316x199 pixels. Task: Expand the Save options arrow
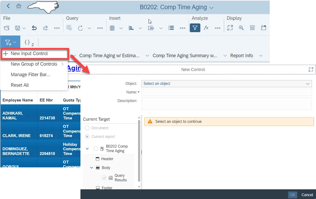pos(24,28)
